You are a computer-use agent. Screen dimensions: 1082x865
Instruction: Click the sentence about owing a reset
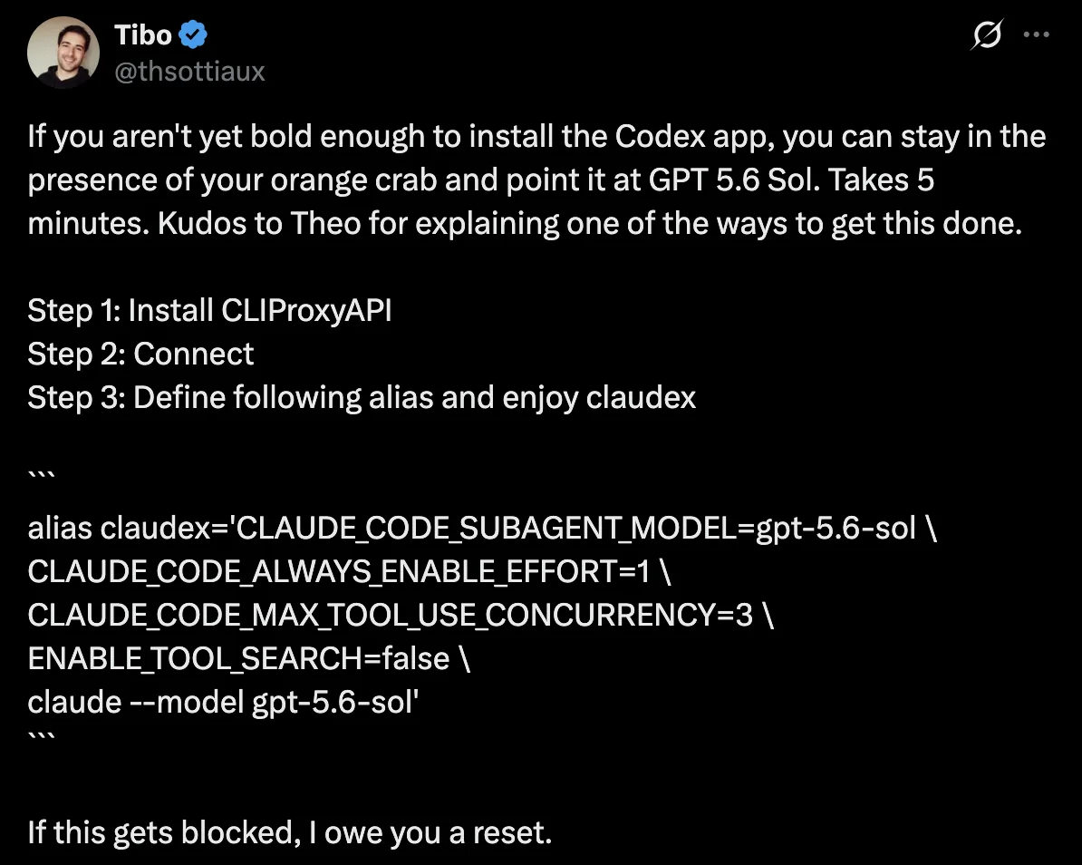(290, 832)
